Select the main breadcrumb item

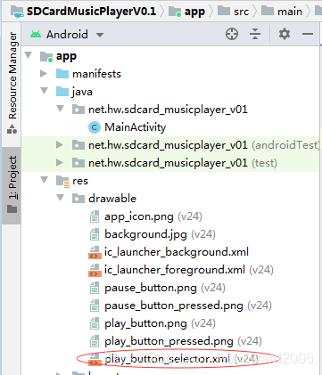click(x=282, y=12)
